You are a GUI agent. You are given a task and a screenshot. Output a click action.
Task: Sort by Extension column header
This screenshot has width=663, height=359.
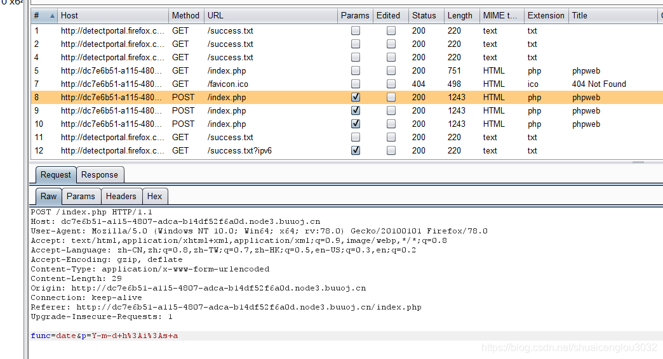546,16
